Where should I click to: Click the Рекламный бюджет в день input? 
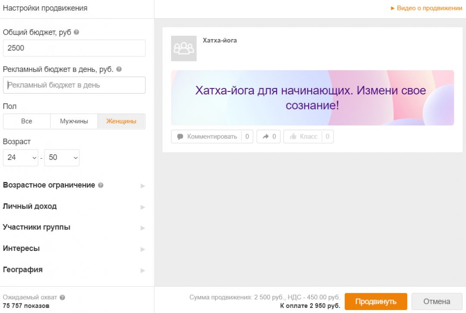pyautogui.click(x=74, y=85)
